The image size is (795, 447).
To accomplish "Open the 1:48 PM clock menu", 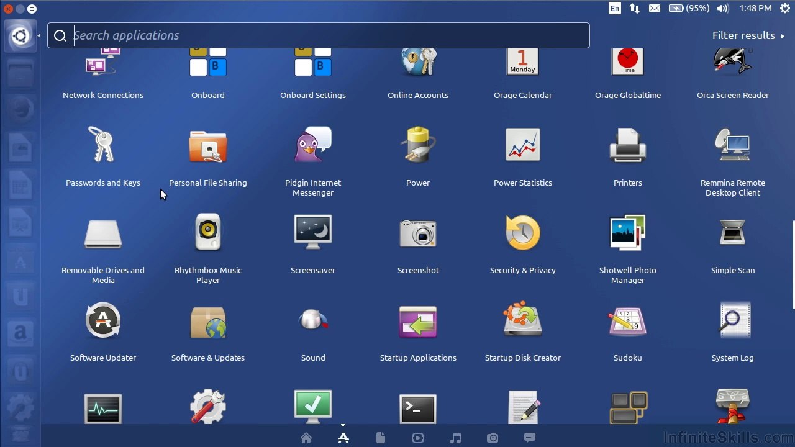I will [x=755, y=8].
